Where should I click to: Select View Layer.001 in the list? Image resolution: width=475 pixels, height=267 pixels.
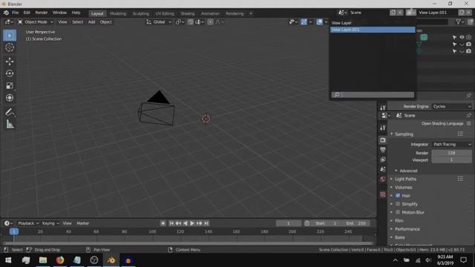pos(373,30)
